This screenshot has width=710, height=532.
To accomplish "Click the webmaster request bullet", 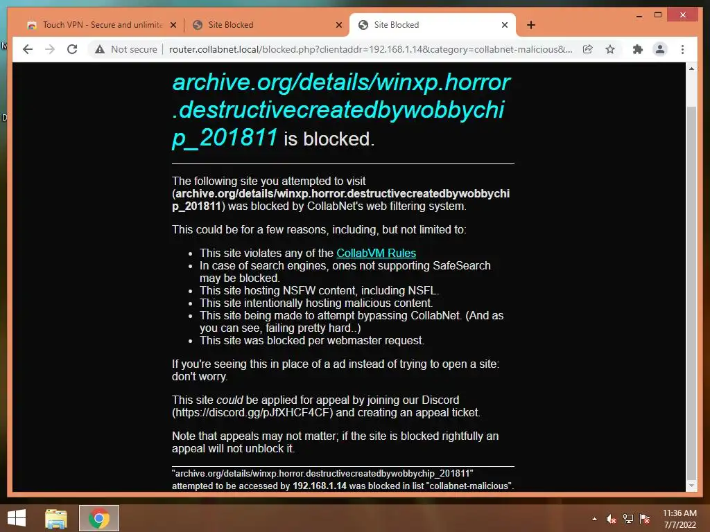I will pyautogui.click(x=312, y=341).
